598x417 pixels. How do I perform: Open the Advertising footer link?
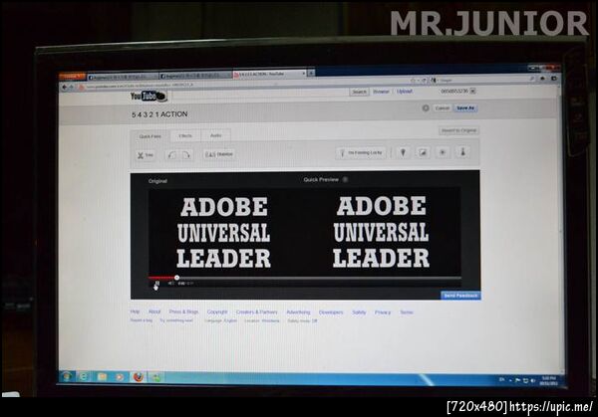point(298,313)
